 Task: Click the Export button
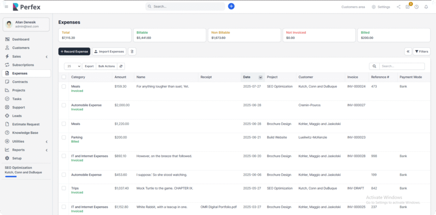pos(89,66)
